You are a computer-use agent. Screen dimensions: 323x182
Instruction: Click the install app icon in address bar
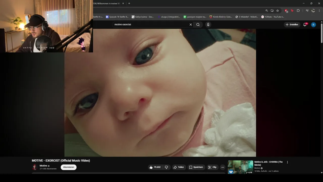coord(272,11)
